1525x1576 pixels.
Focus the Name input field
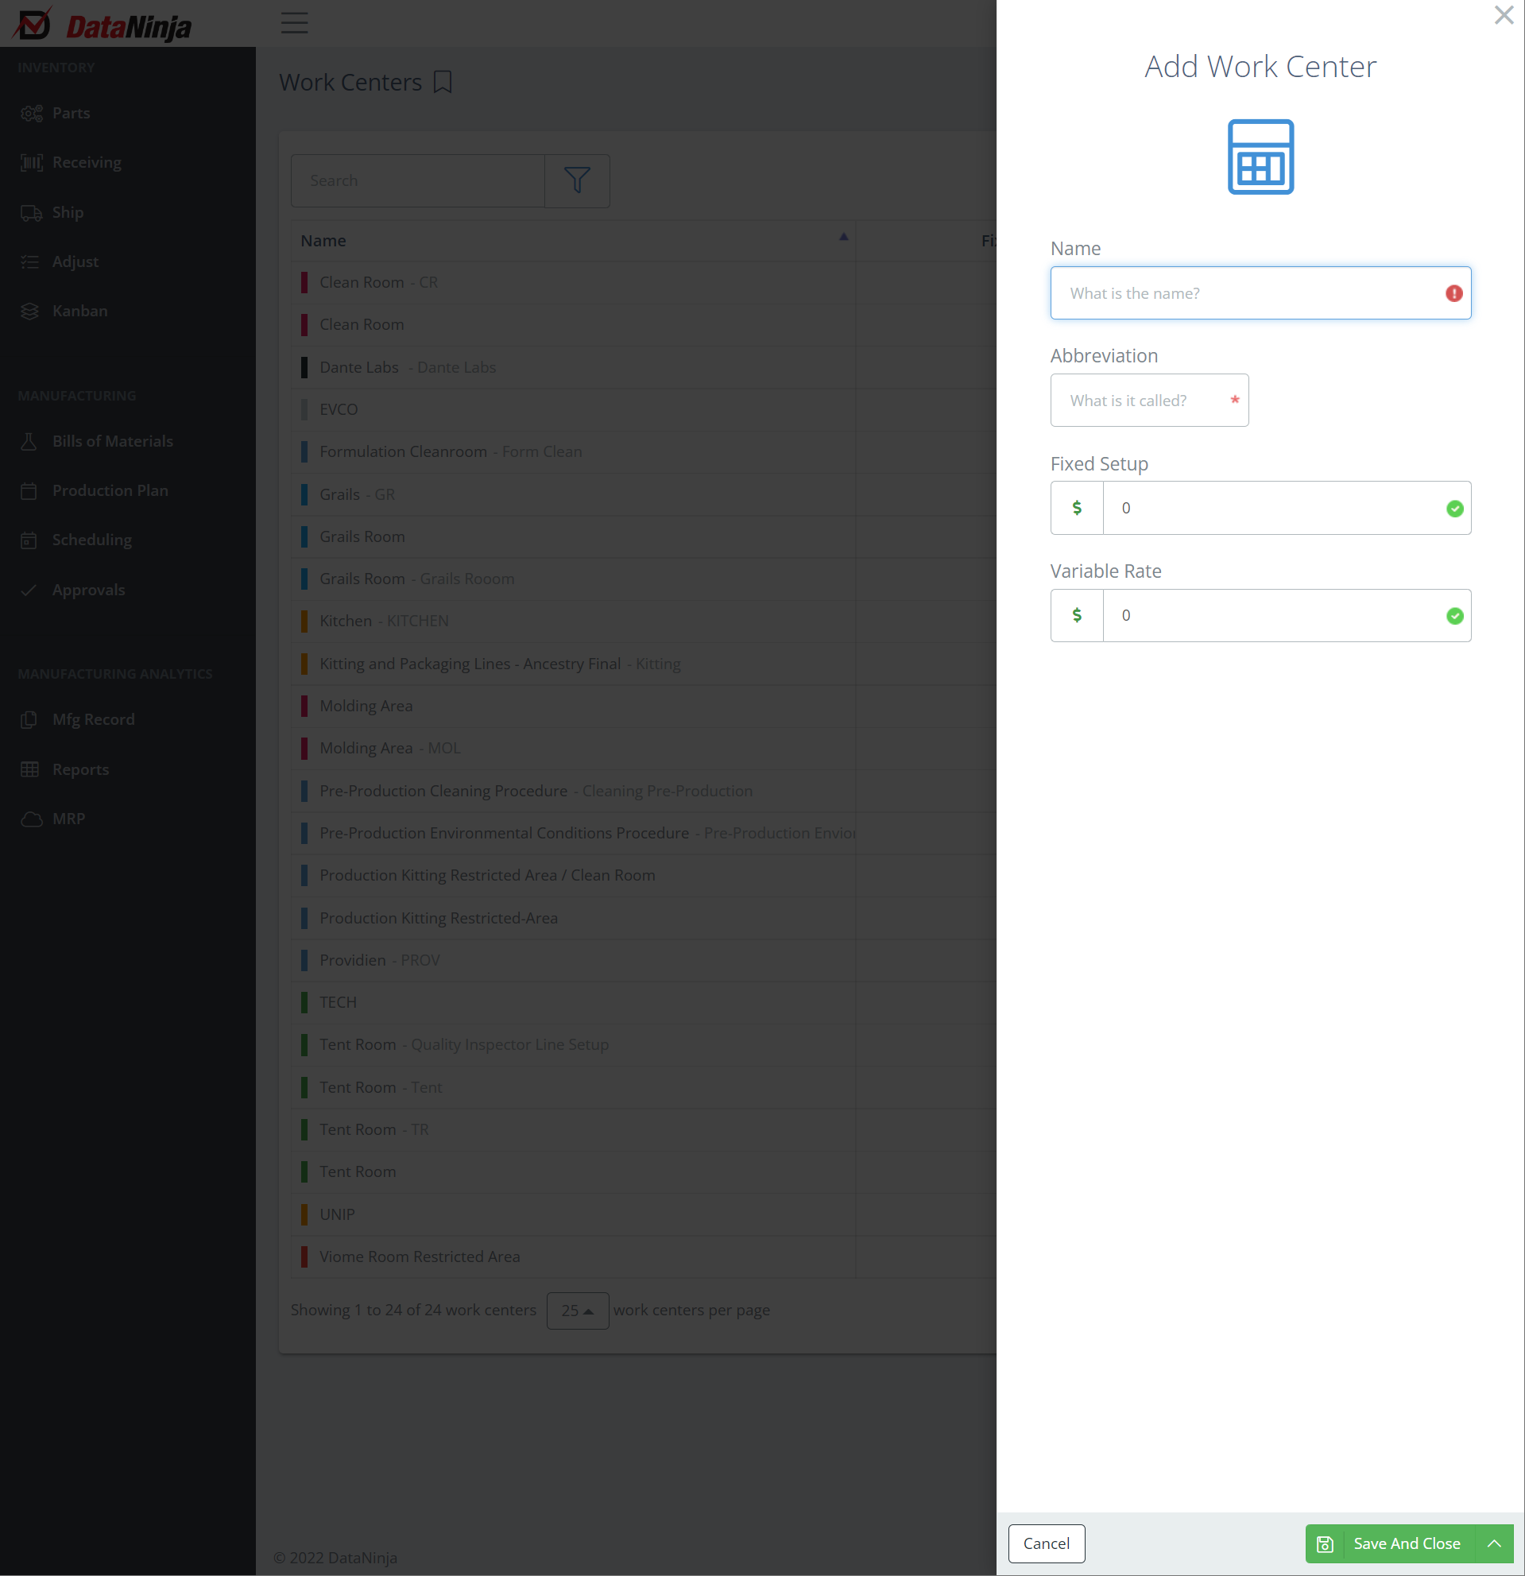click(1260, 293)
